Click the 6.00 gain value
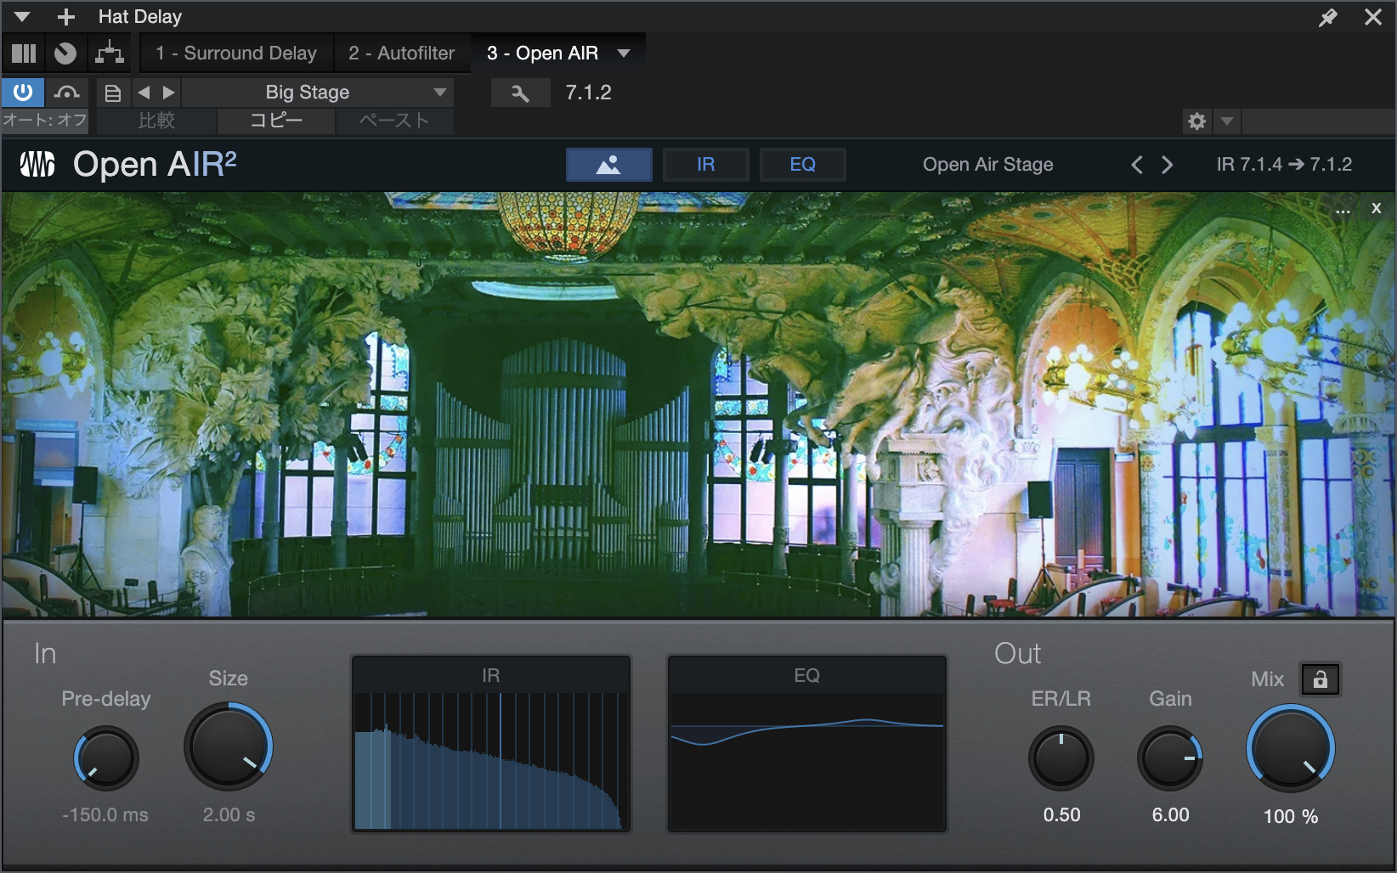The width and height of the screenshot is (1397, 873). (1170, 814)
